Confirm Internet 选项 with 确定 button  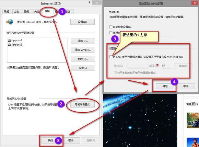51,140
